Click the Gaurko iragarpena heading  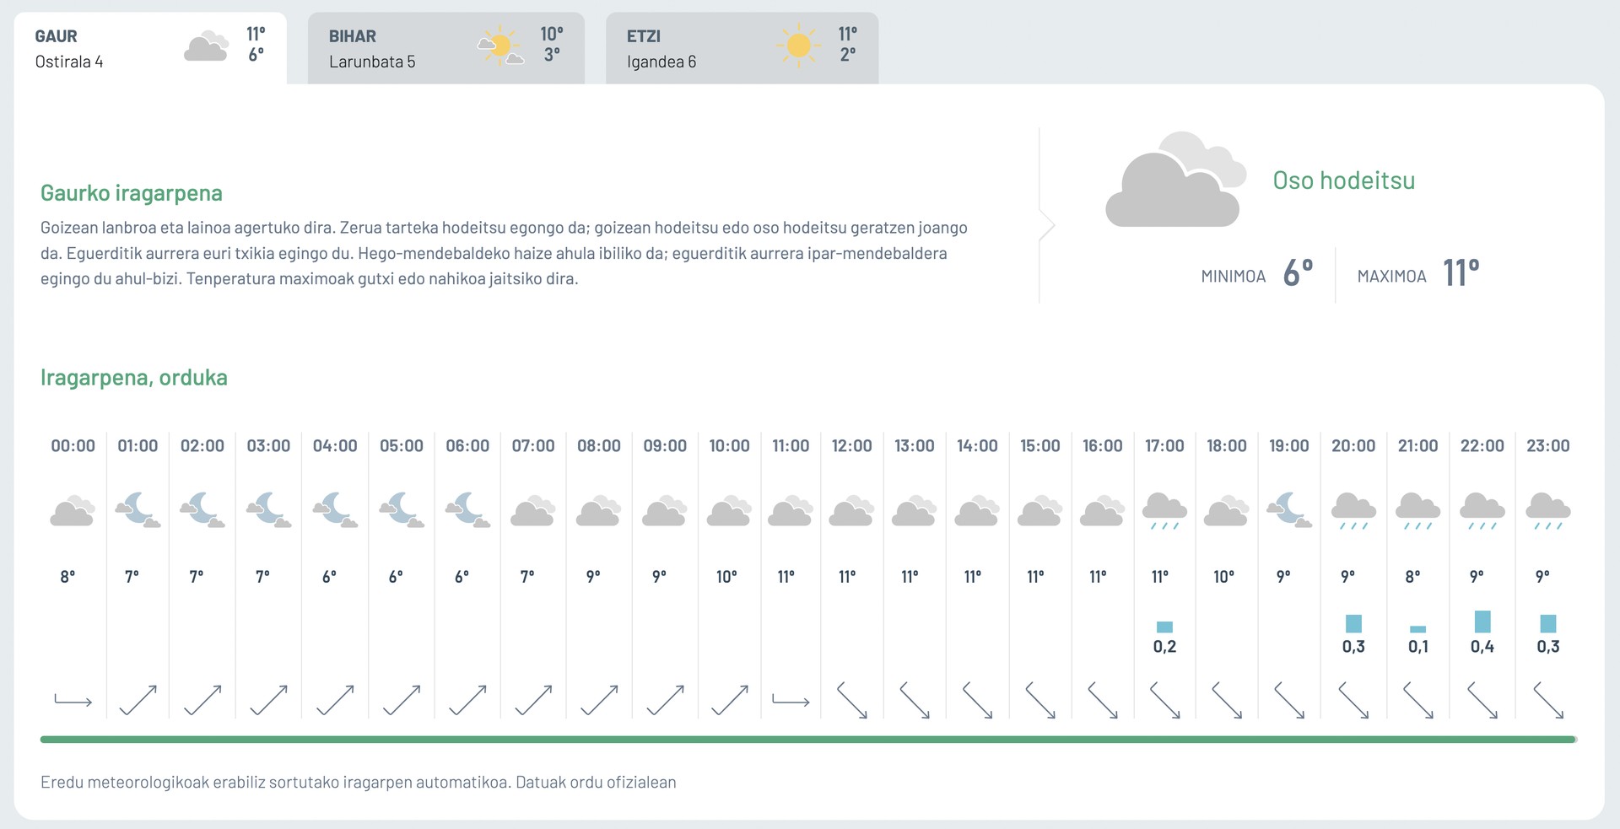(132, 193)
